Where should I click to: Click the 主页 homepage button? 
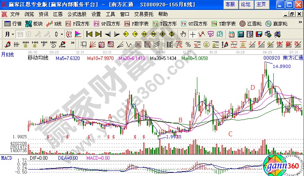pos(261,4)
